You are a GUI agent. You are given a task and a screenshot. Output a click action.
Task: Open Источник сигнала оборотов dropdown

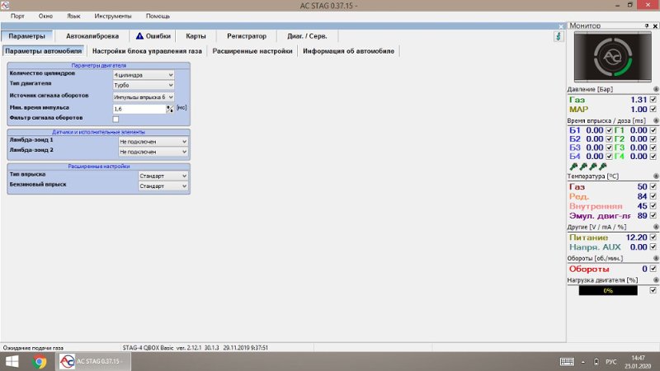(x=144, y=97)
